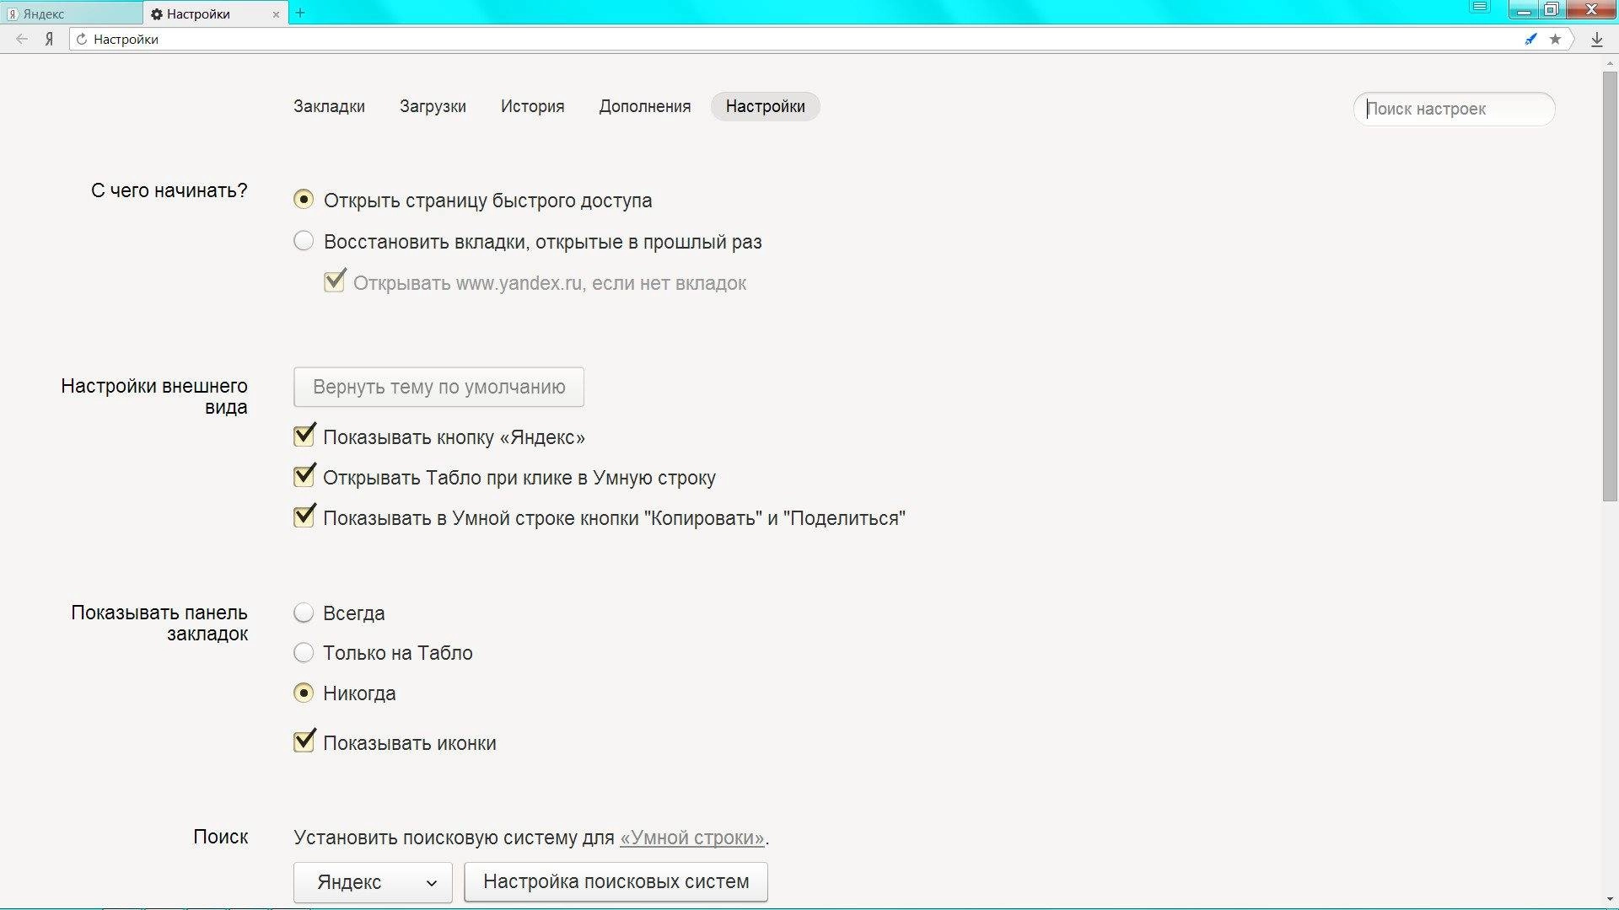Open the browser hamburger menu
1619x910 pixels.
[x=1480, y=8]
